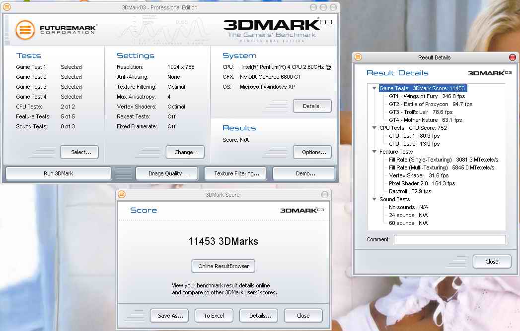
Task: Open the Image Quality tool
Action: [x=167, y=173]
